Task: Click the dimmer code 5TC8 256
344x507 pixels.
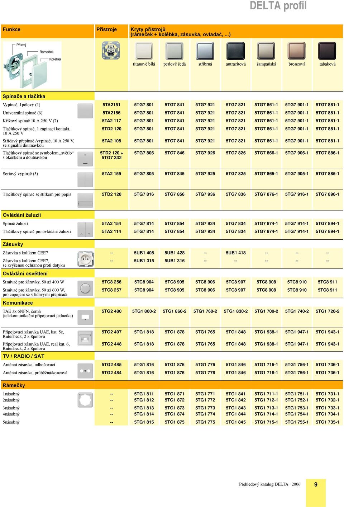Action: (111, 282)
